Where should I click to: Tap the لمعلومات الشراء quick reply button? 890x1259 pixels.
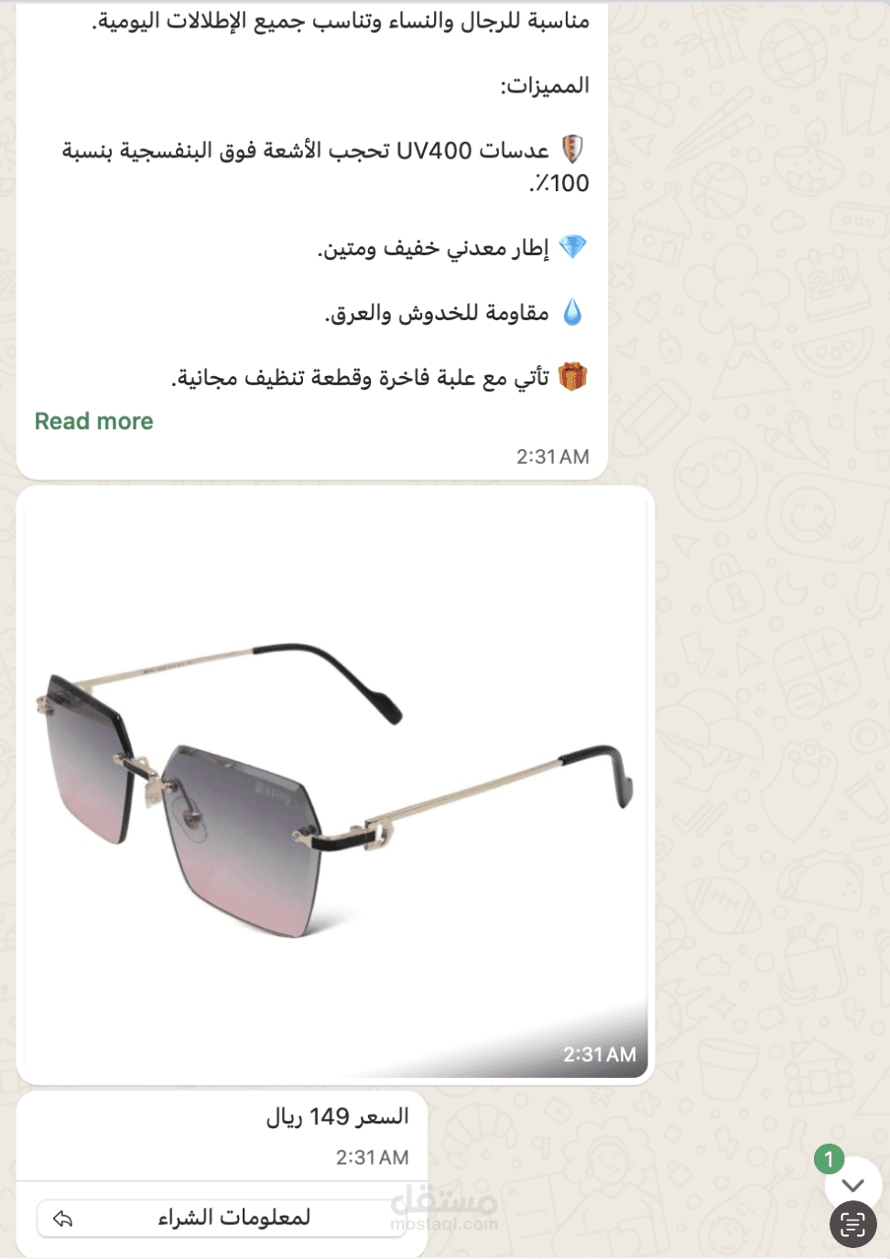pos(222,1218)
